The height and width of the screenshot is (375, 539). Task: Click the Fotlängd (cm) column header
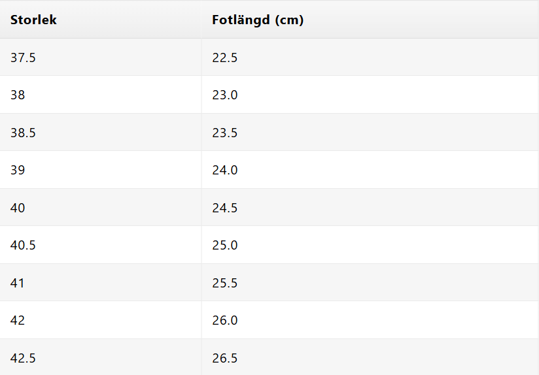258,20
